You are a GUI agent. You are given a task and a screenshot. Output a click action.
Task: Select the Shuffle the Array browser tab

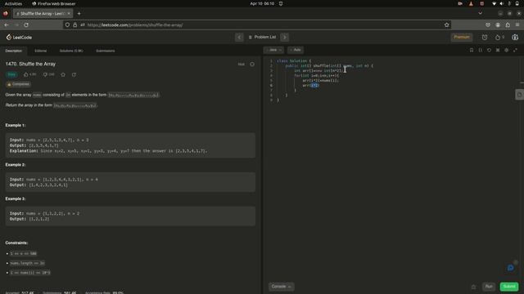click(43, 14)
